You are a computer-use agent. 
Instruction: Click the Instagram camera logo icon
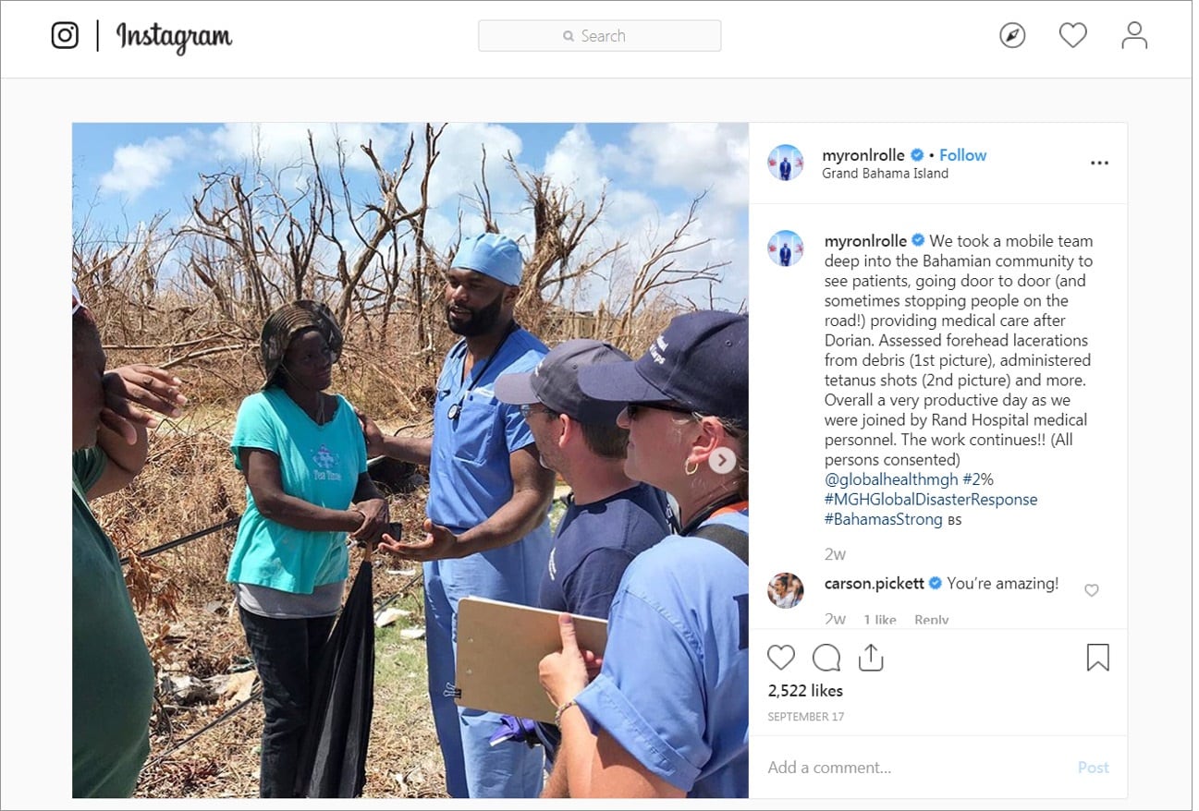click(x=65, y=36)
